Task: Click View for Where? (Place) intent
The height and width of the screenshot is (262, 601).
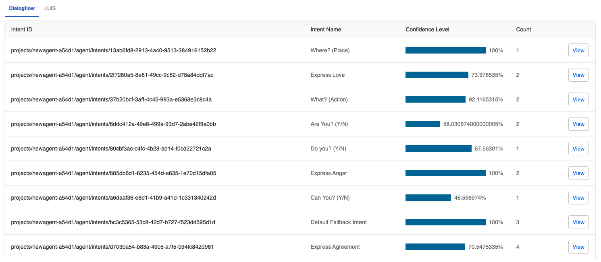Action: click(578, 50)
